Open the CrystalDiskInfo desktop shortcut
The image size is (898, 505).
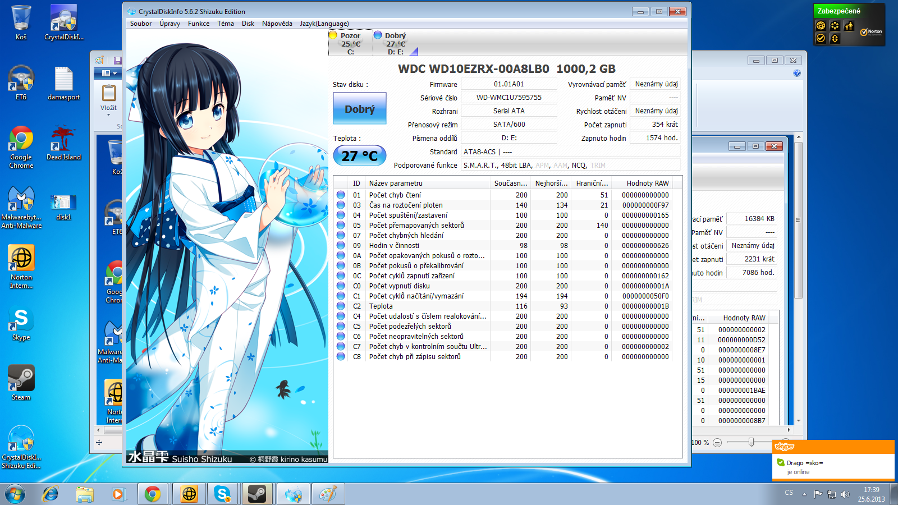[x=64, y=22]
